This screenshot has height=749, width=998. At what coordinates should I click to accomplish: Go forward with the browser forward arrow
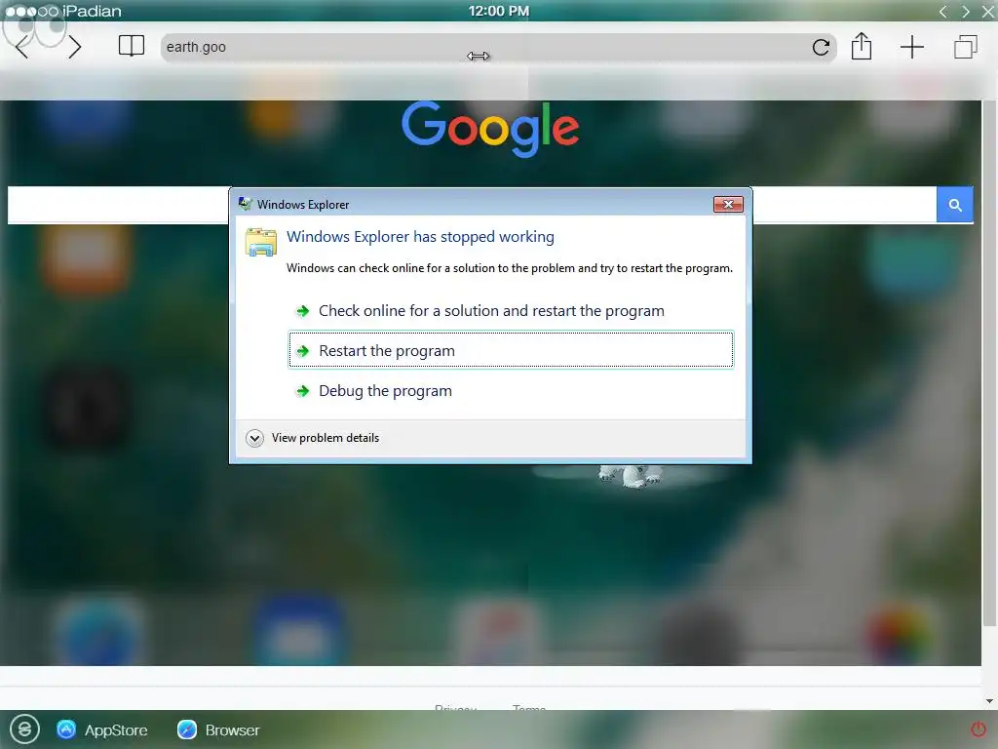74,47
